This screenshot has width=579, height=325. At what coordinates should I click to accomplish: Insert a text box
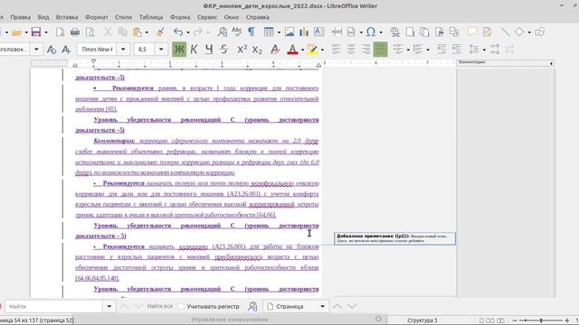coord(318,32)
